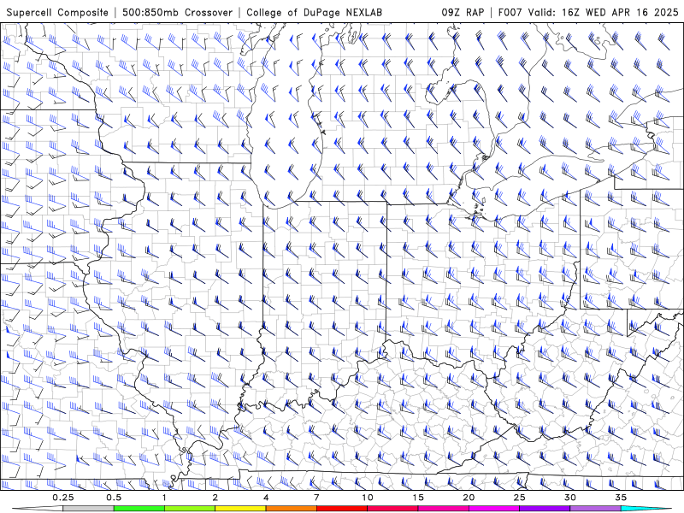Click the "Supercell Composite" title text
Image resolution: width=684 pixels, height=513 pixels.
(x=57, y=12)
